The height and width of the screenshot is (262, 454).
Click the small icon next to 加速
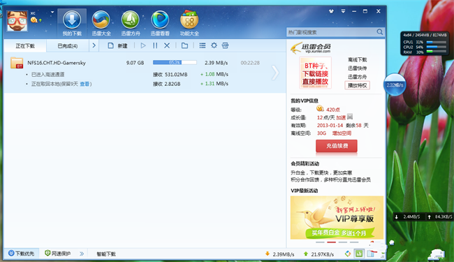350,117
